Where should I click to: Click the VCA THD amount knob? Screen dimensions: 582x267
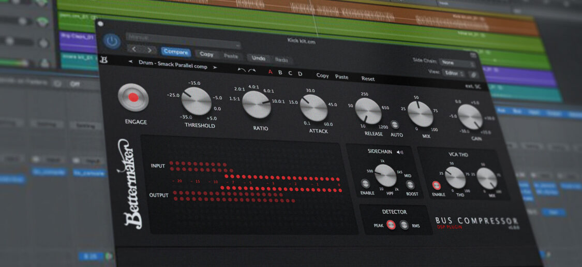(x=455, y=178)
